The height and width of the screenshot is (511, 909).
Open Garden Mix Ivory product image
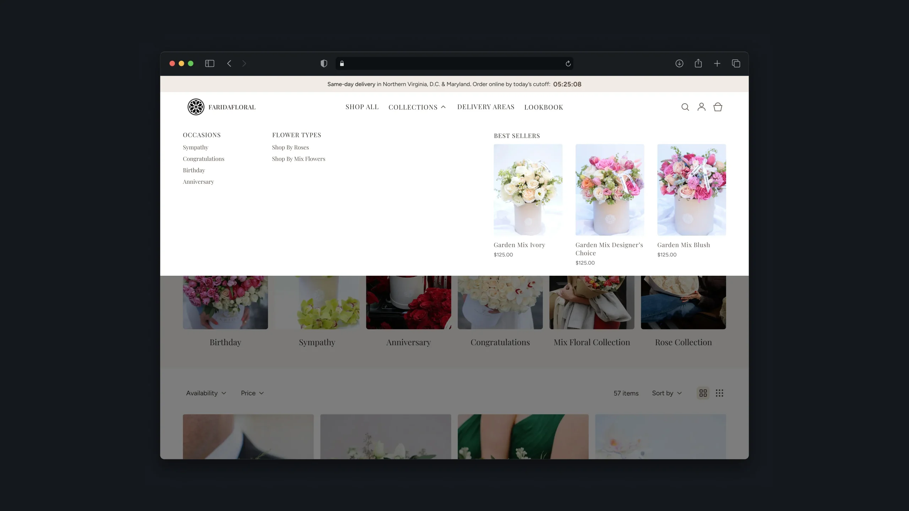(528, 189)
